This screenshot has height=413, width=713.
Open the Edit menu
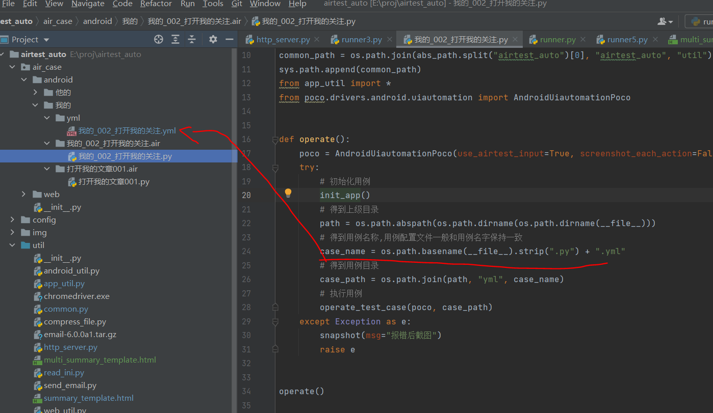pyautogui.click(x=30, y=4)
